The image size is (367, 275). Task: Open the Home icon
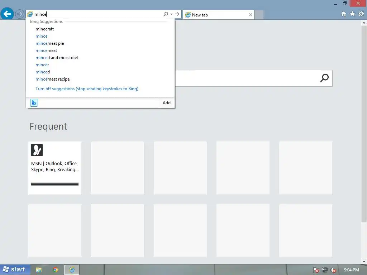point(343,14)
